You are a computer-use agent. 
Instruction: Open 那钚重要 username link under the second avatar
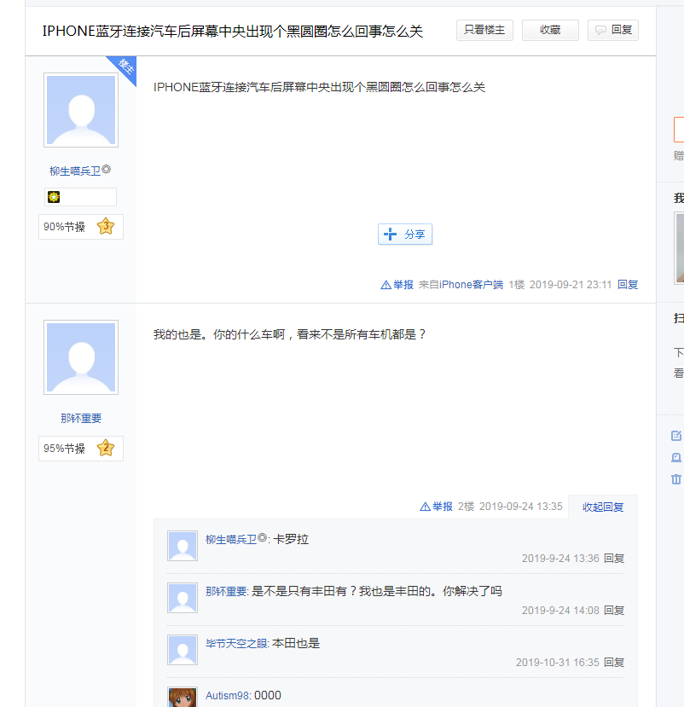(x=81, y=419)
